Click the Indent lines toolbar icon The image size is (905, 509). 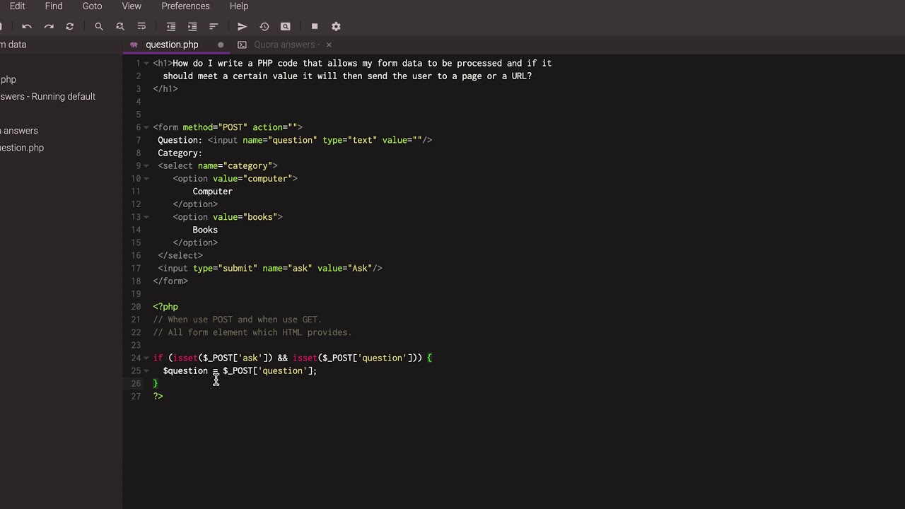(192, 26)
